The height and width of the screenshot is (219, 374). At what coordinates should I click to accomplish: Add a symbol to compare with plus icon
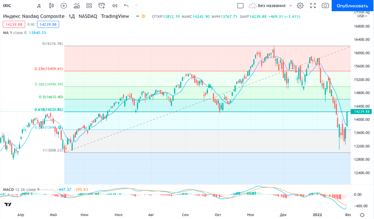point(64,6)
